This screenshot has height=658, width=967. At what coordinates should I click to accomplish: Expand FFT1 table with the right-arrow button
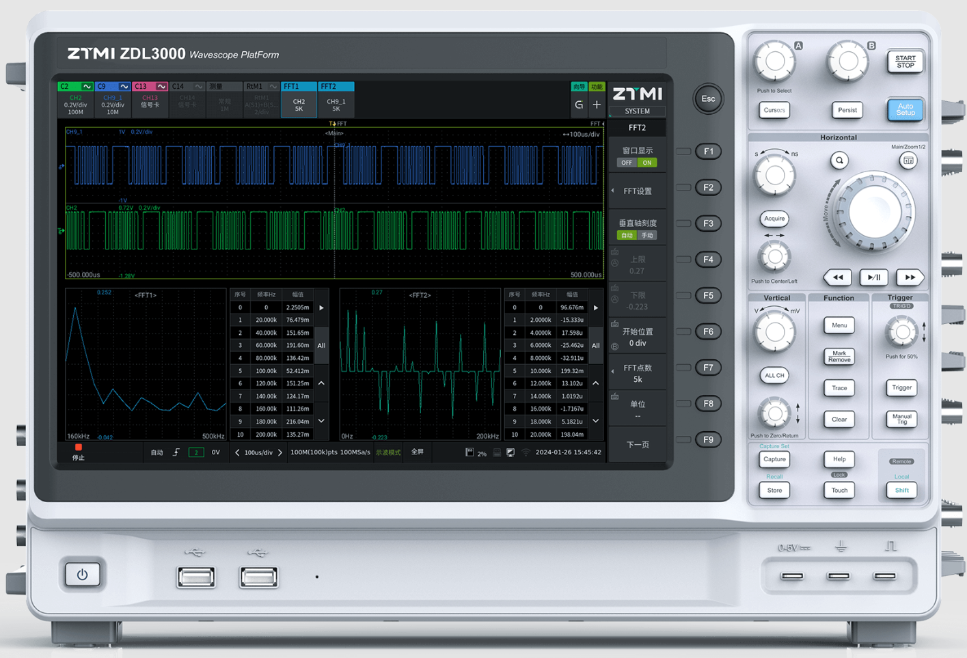point(321,307)
